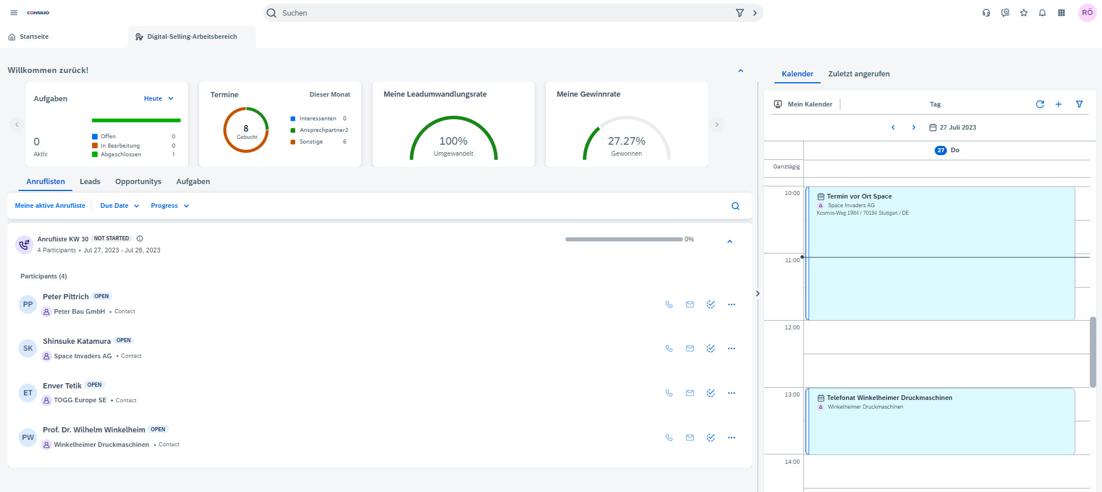Open calendar filter
The image size is (1102, 492).
1079,104
